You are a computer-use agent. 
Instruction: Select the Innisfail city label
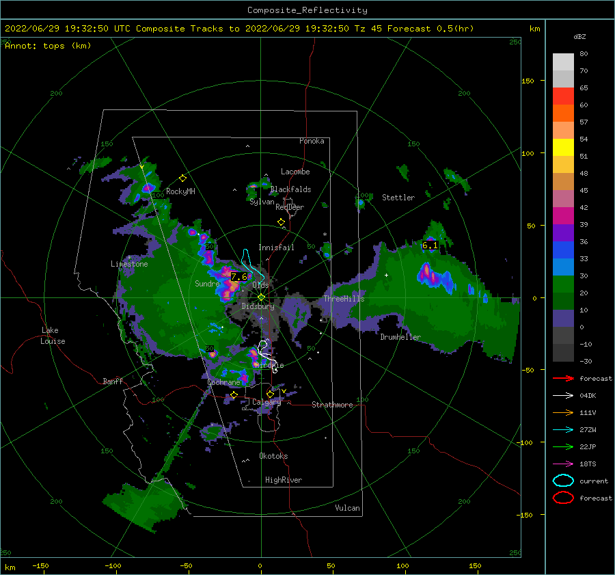point(276,248)
